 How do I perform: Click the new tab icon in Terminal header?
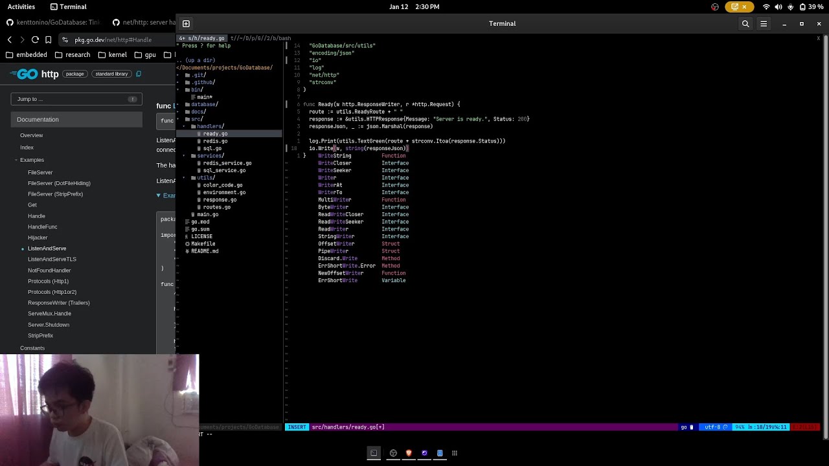[x=186, y=24]
